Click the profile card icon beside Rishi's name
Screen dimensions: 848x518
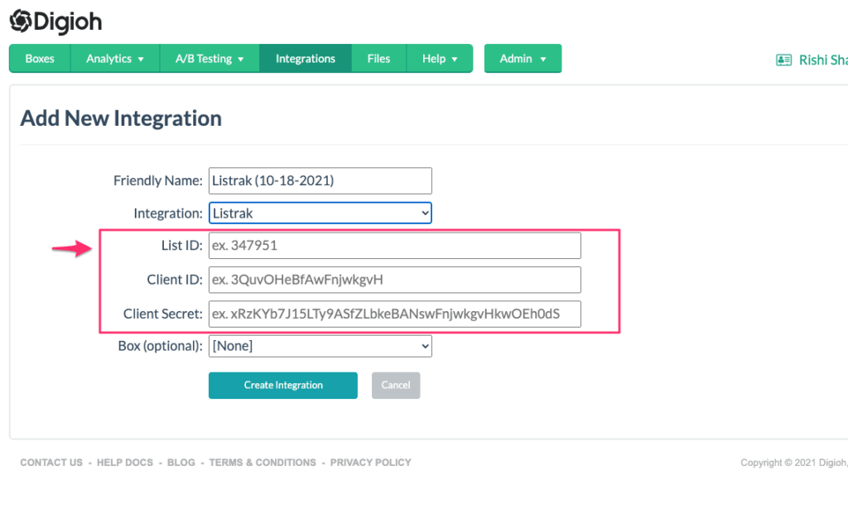[x=783, y=60]
